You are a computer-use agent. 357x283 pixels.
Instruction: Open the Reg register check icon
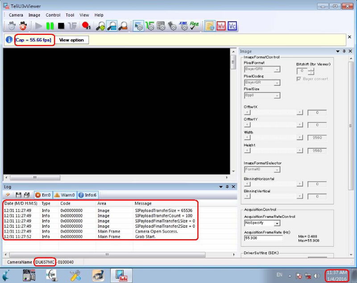[x=195, y=26]
